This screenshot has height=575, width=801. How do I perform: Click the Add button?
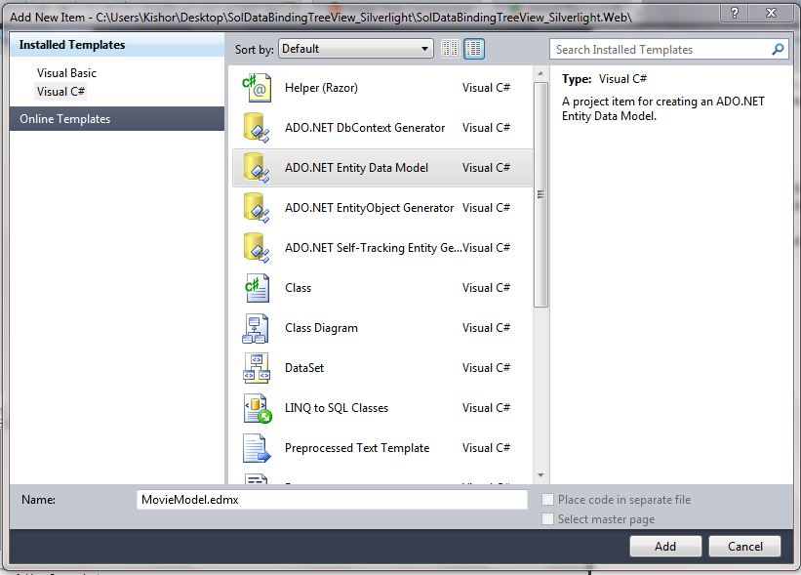pyautogui.click(x=665, y=547)
